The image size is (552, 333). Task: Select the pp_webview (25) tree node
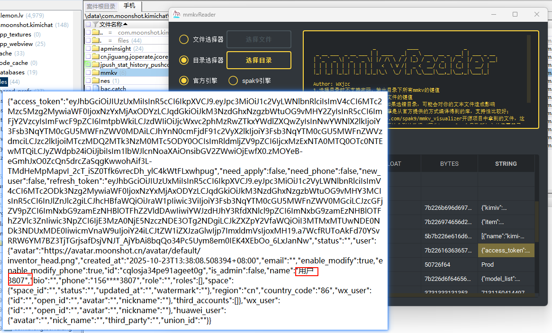[x=23, y=44]
